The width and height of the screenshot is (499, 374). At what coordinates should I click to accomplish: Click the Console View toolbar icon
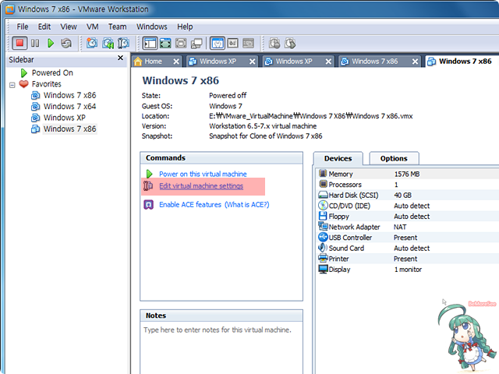tap(249, 43)
